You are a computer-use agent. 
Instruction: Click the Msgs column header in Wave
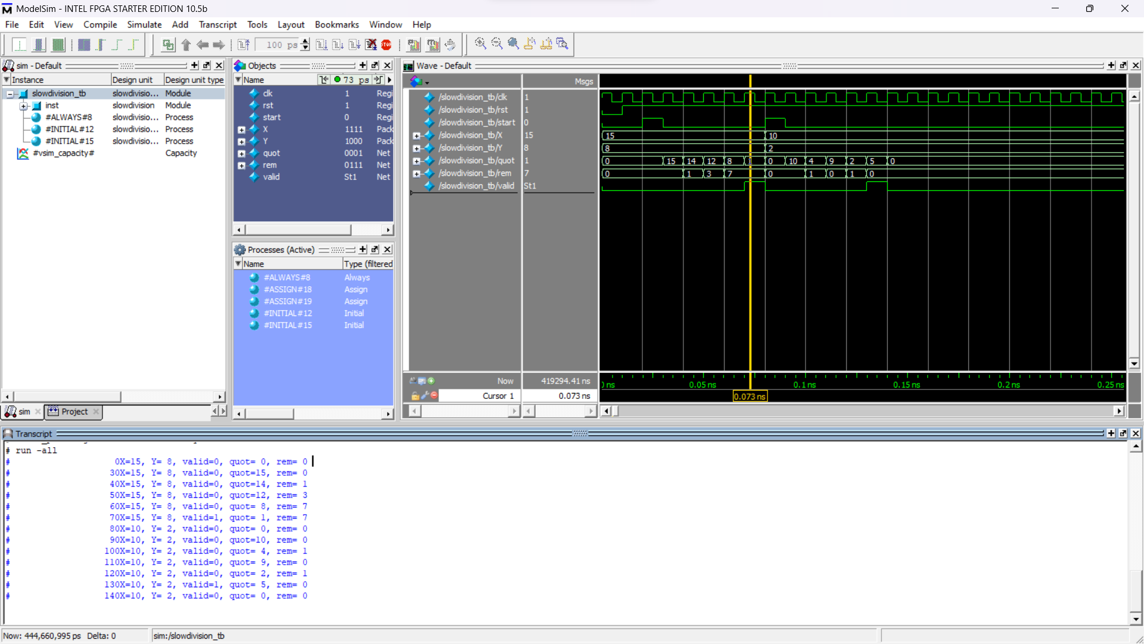coord(583,82)
